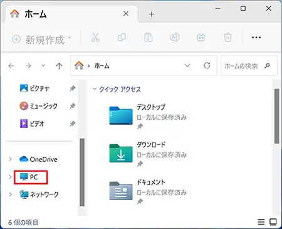The height and width of the screenshot is (229, 282).
Task: Switch to details list view icon
Action: pos(261,222)
